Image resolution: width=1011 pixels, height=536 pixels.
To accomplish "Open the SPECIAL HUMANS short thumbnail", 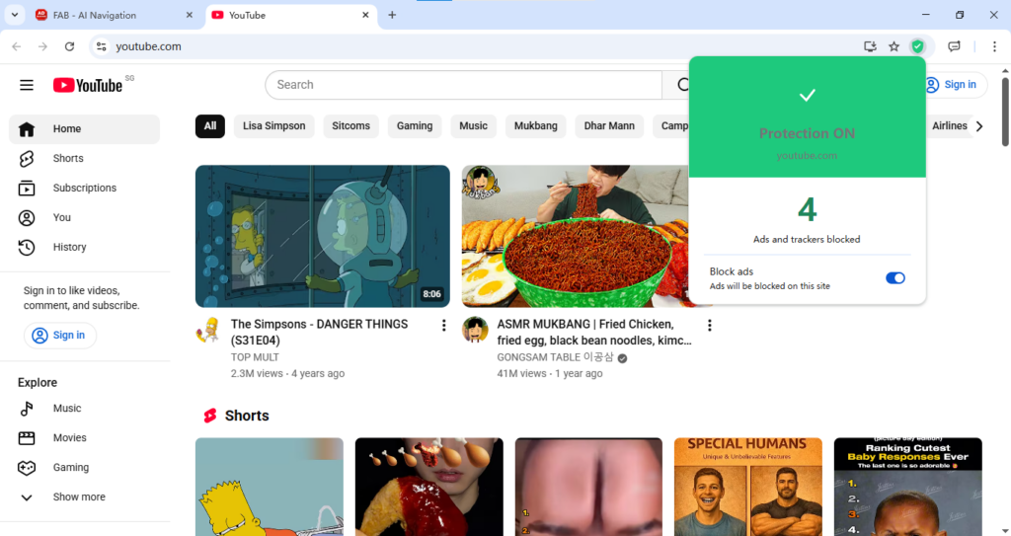I will coord(748,487).
